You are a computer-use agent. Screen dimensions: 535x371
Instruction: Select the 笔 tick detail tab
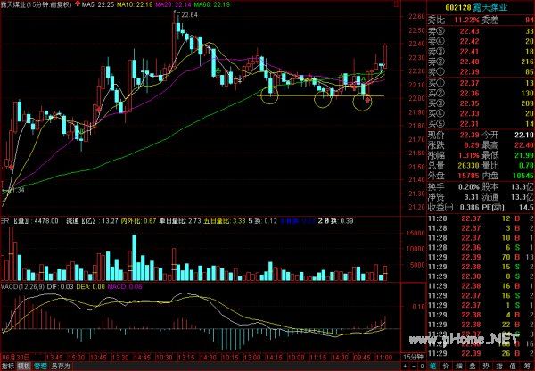tap(432, 367)
